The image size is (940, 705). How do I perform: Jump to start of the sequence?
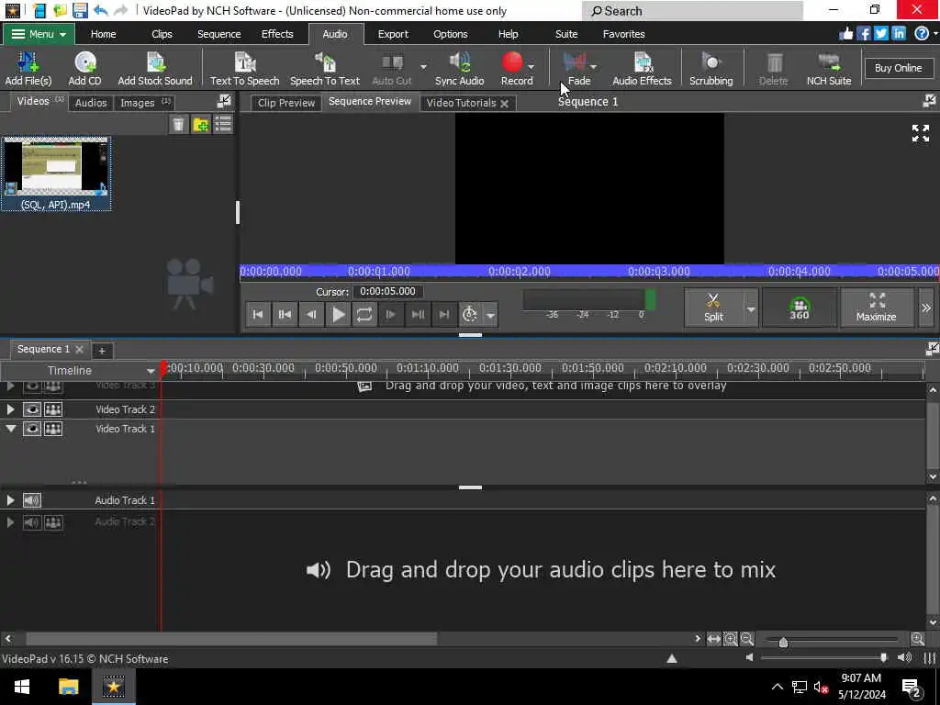click(x=258, y=314)
